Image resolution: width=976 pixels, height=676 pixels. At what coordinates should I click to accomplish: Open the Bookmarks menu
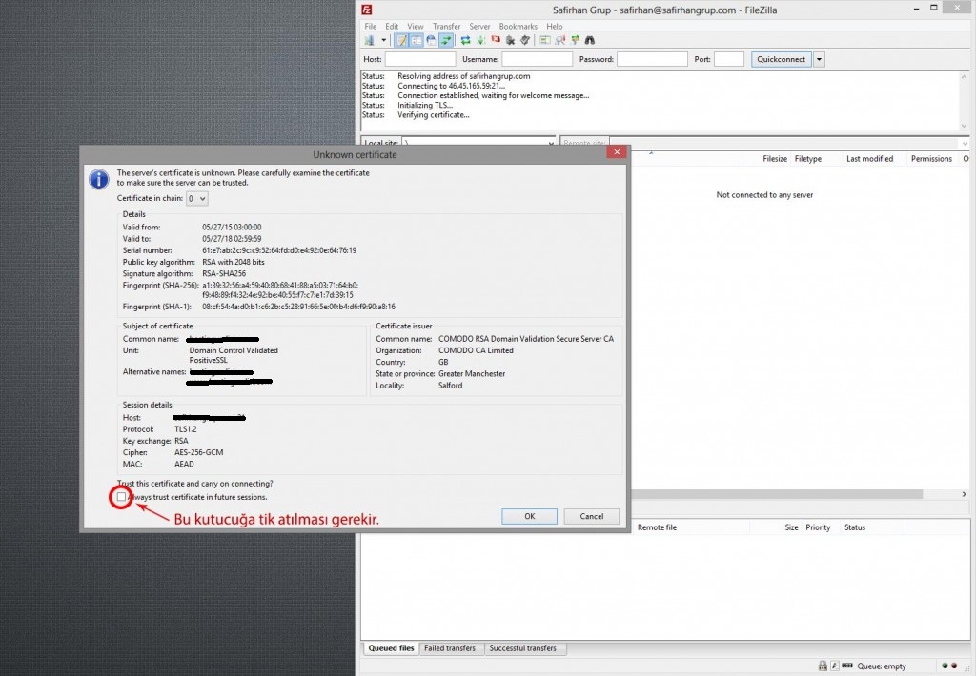pyautogui.click(x=518, y=26)
